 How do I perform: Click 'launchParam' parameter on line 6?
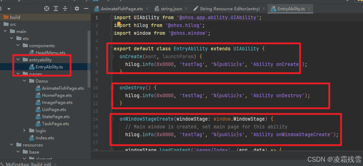click(178, 56)
